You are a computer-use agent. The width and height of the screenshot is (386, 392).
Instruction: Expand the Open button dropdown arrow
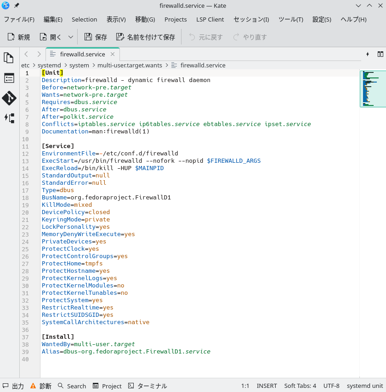(x=70, y=37)
